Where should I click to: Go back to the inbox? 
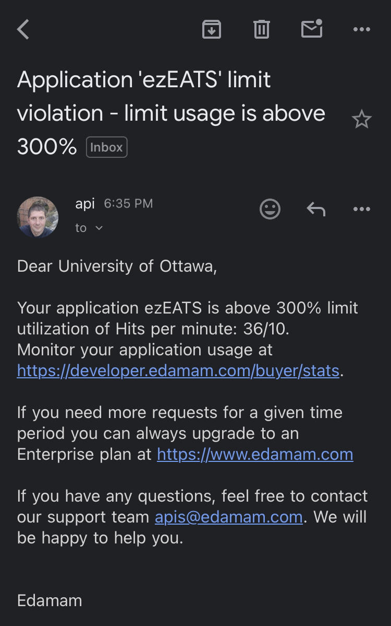[23, 29]
